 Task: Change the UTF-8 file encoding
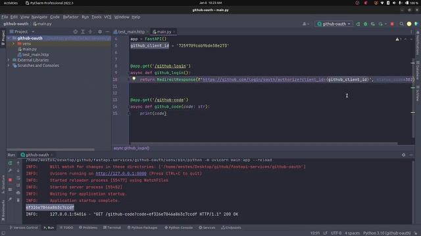pyautogui.click(x=336, y=233)
